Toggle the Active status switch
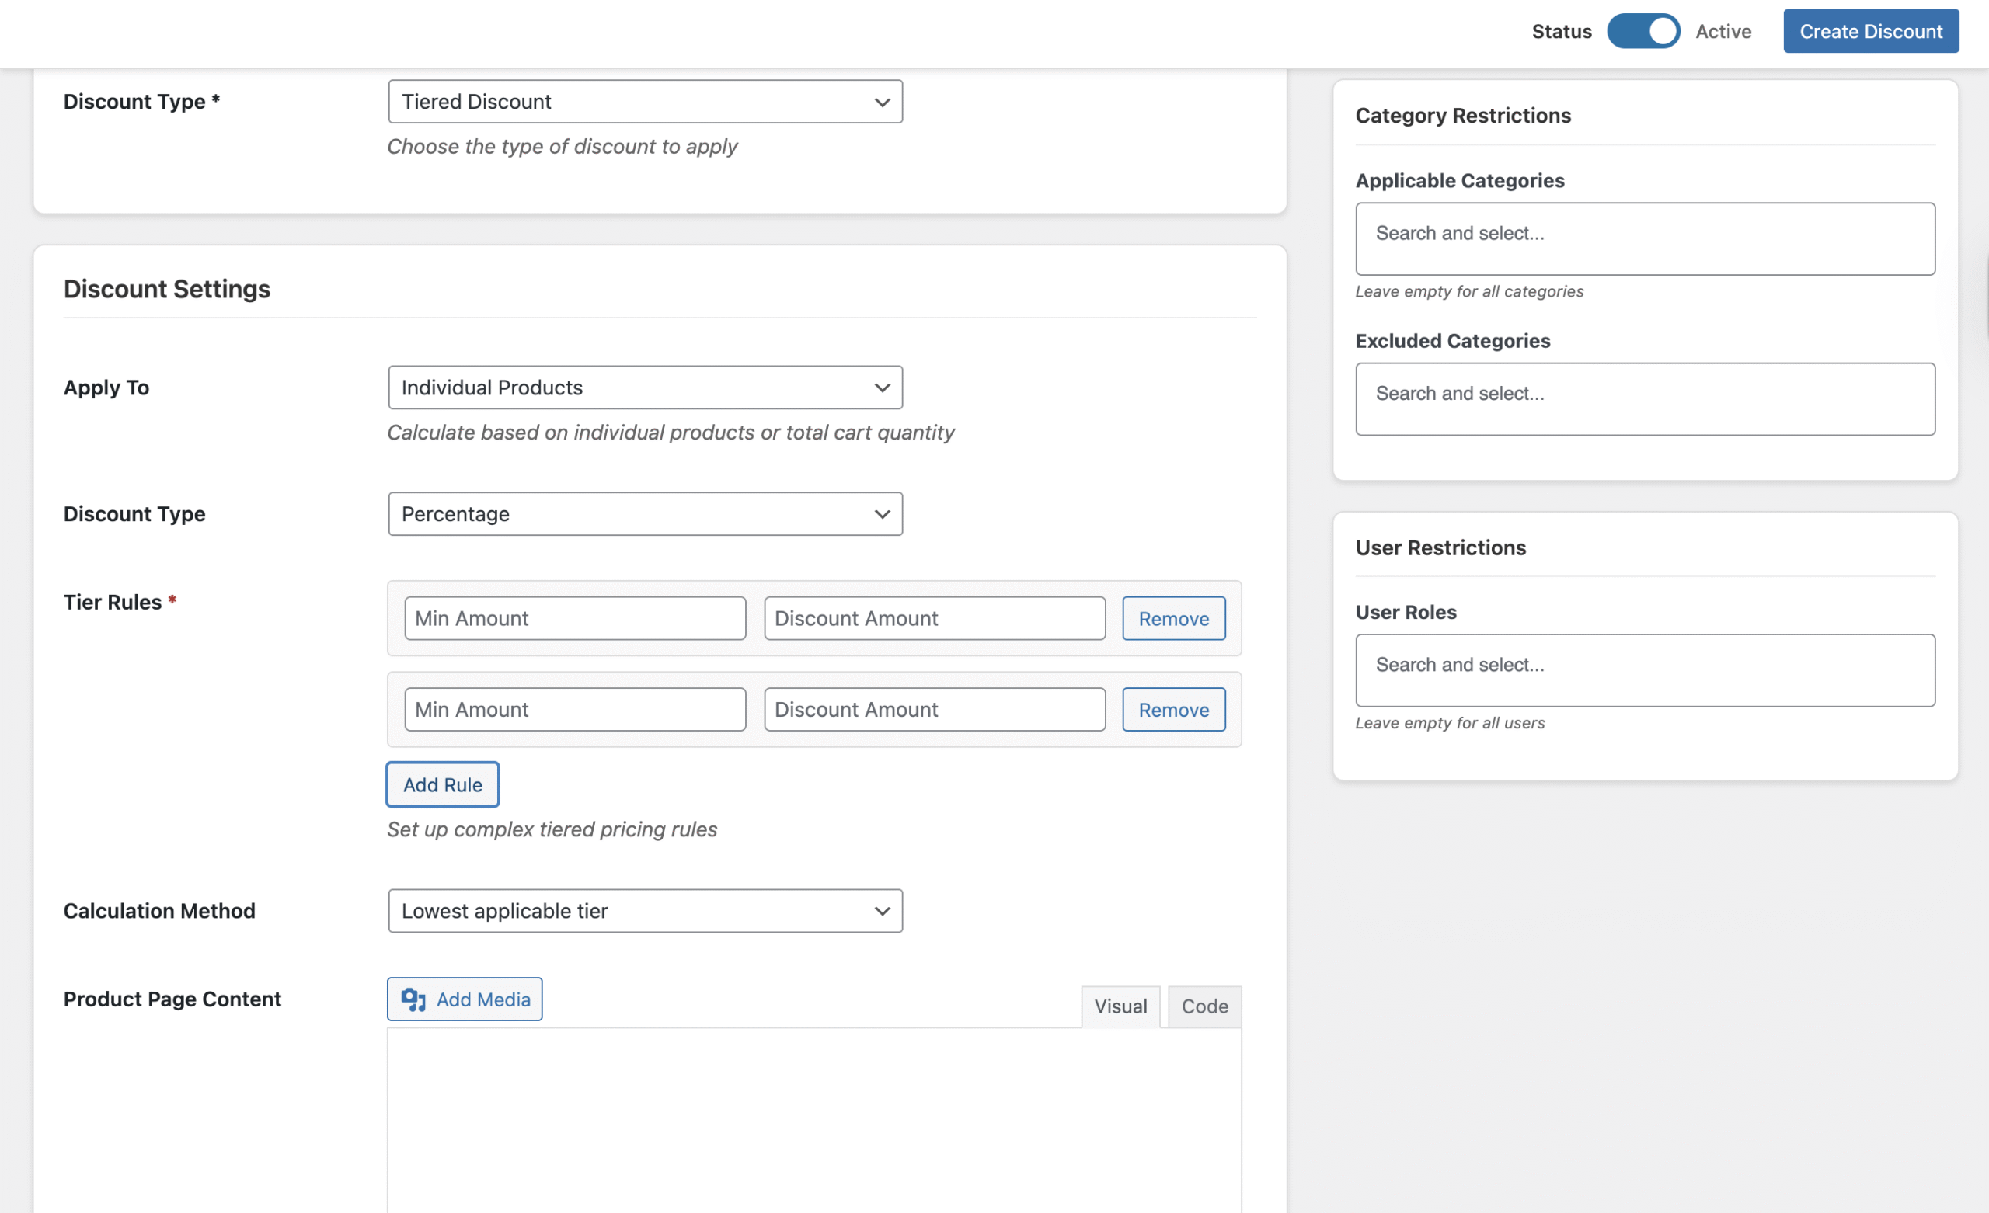Viewport: 1989px width, 1213px height. [1642, 32]
